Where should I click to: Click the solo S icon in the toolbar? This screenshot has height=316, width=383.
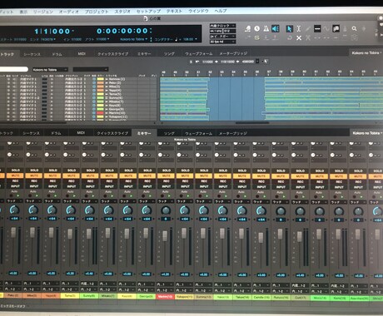pyautogui.click(x=256, y=37)
